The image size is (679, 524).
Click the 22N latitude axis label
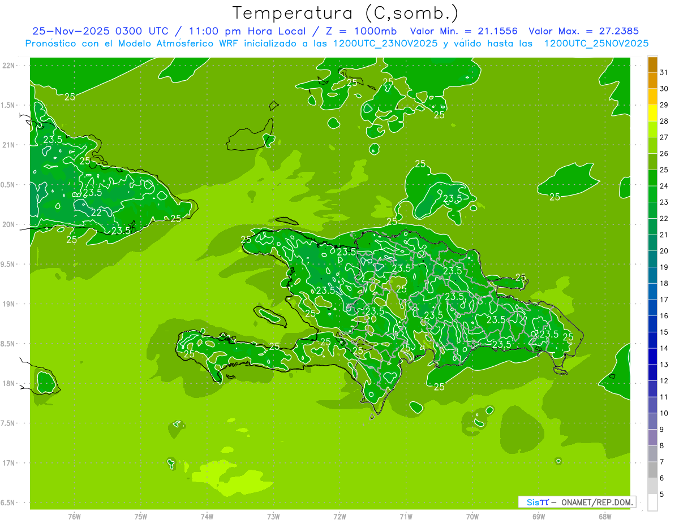point(10,66)
